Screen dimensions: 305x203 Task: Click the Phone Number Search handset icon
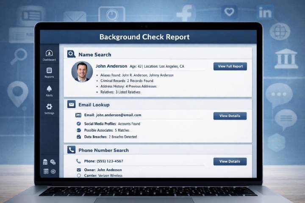[x=71, y=150]
